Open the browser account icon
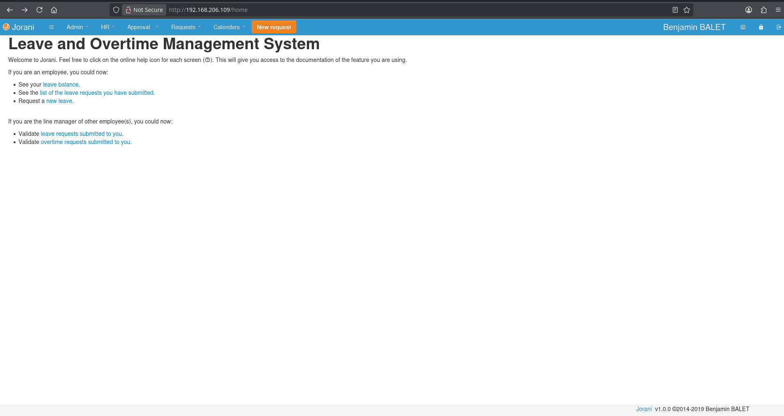The width and height of the screenshot is (784, 416). [x=749, y=10]
